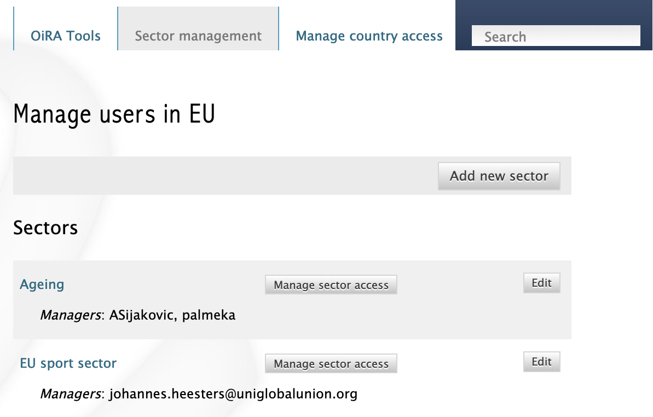Click Managers label under Ageing
The image size is (653, 417).
coord(70,315)
